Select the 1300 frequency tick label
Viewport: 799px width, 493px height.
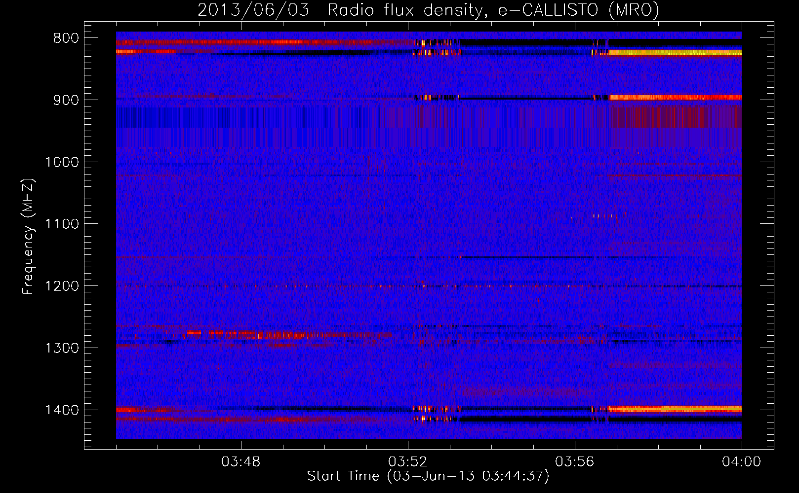[x=62, y=349]
